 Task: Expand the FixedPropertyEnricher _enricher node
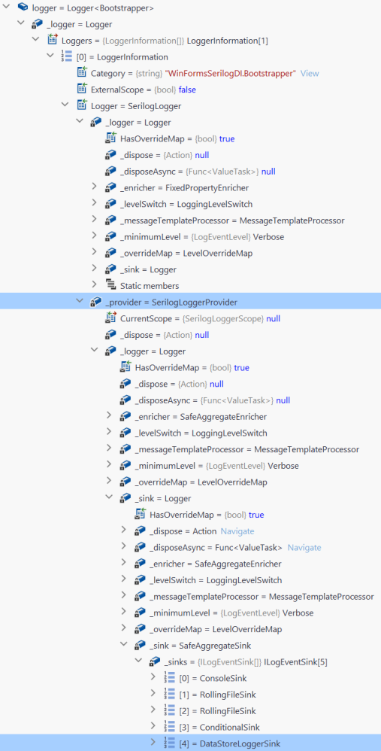pos(94,187)
